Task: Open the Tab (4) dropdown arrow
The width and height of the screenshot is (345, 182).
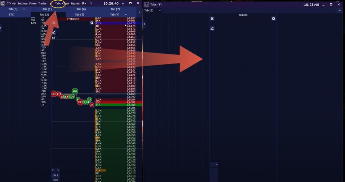Action: point(126,15)
